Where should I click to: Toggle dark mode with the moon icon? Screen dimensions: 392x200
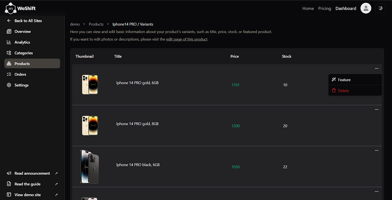[x=380, y=8]
